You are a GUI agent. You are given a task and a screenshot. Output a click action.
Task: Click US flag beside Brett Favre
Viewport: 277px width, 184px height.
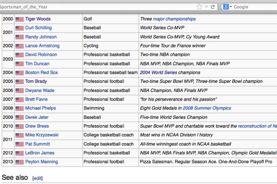pyautogui.click(x=19, y=100)
